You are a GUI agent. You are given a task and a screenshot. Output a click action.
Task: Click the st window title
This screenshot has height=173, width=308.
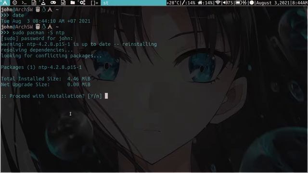[106, 3]
